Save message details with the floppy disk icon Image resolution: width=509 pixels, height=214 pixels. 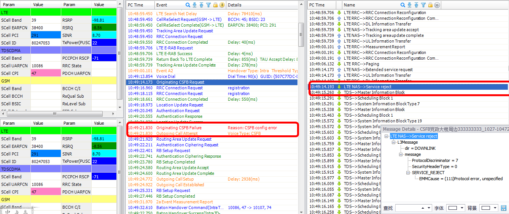tap(504, 208)
